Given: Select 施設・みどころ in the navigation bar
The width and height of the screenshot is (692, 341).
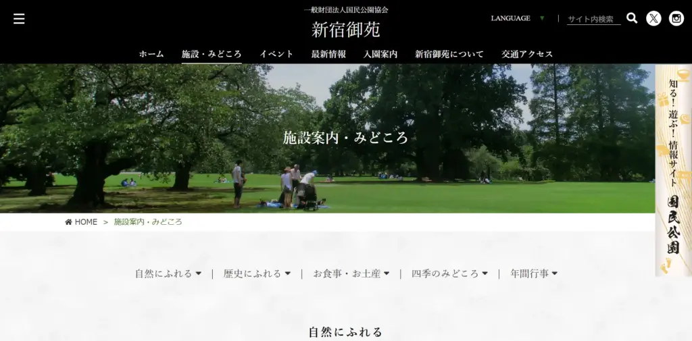Looking at the screenshot, I should point(212,54).
